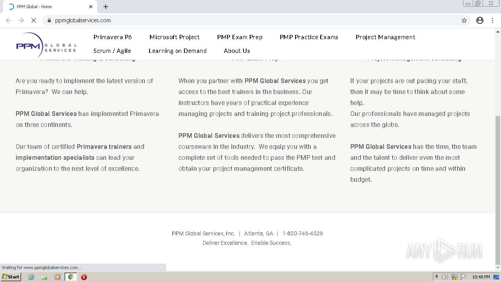
Task: Stop loading the page in Chrome
Action: point(34,20)
